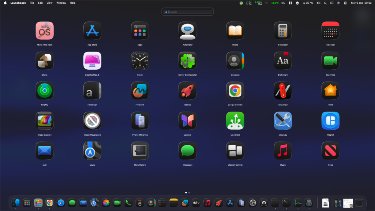Open Reminders from the Dock
Viewport: 375px width, 211px height.
pos(162,203)
